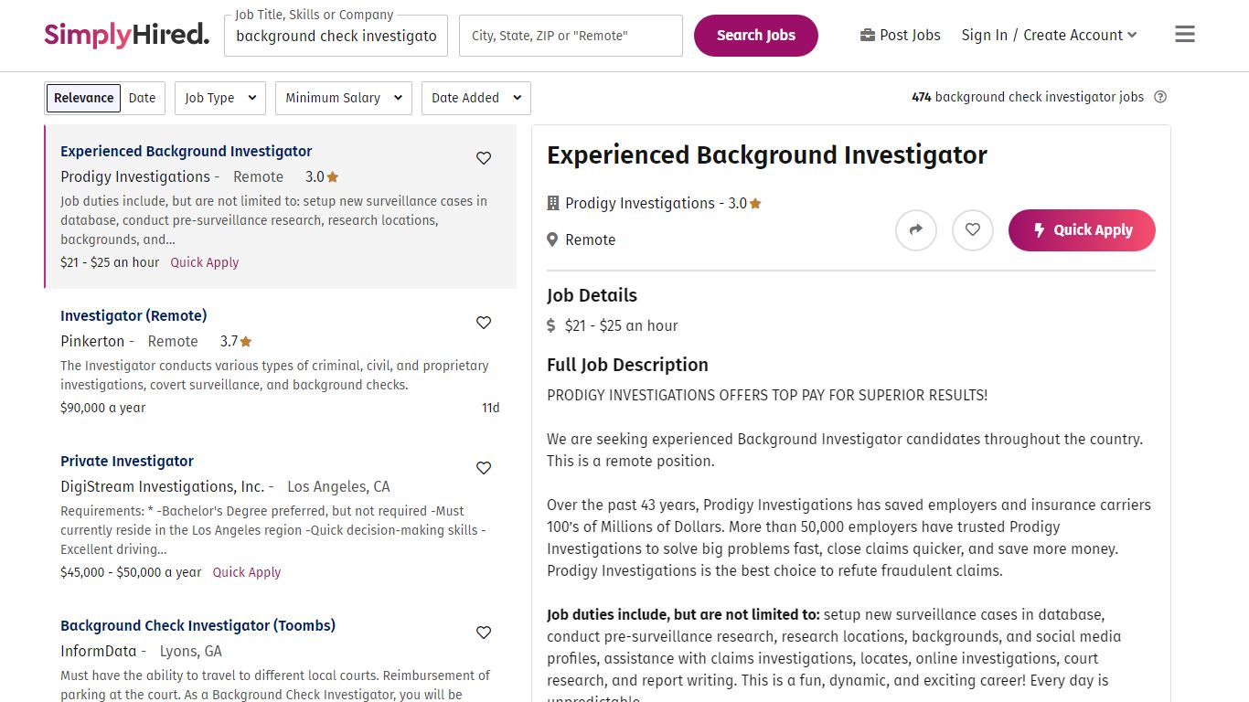Save job with heart button beside Quick Apply
Image resolution: width=1249 pixels, height=702 pixels.
click(x=973, y=230)
